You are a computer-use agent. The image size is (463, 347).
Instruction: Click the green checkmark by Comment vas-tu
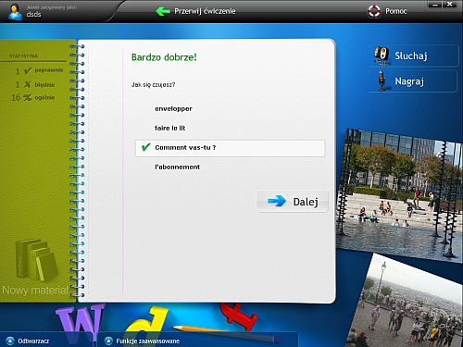[145, 147]
